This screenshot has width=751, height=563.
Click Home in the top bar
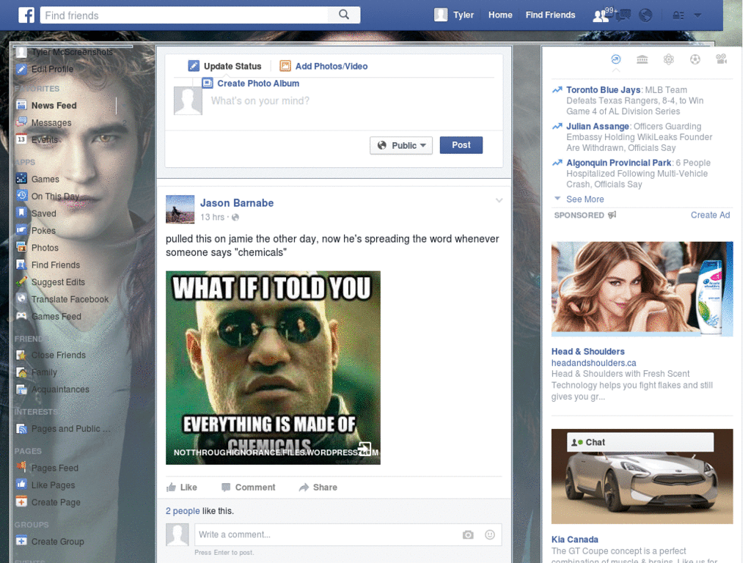500,15
